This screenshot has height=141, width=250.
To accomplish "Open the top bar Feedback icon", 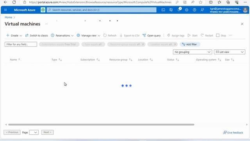I will click(x=202, y=10).
